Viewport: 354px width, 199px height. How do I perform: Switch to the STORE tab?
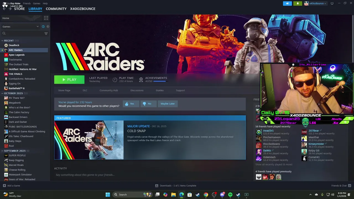click(x=19, y=9)
